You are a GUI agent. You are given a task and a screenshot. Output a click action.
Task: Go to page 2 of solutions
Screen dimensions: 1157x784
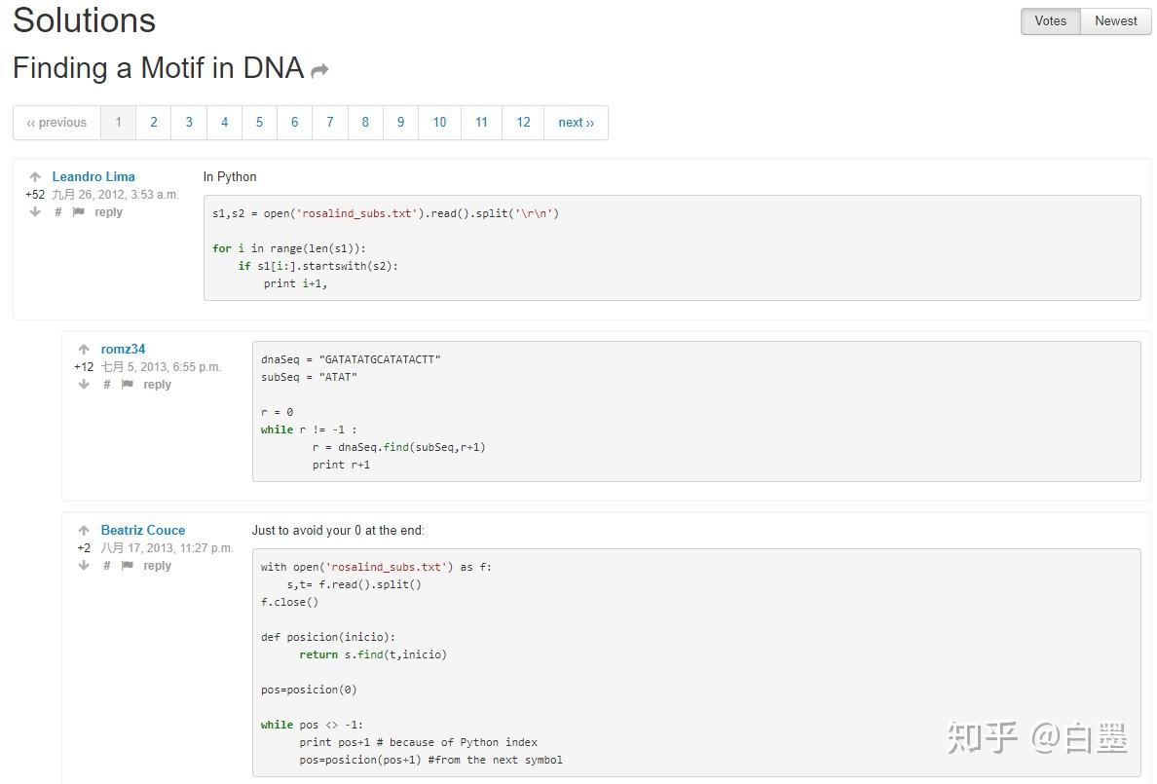pos(153,123)
